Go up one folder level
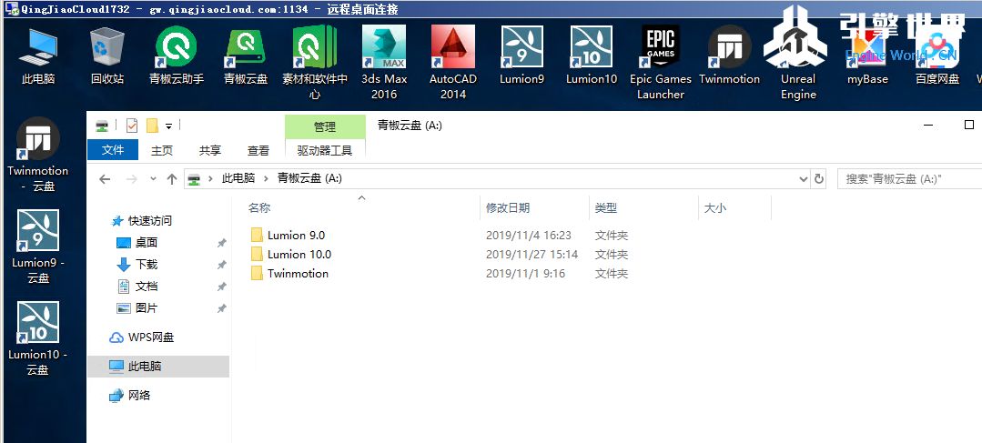Image resolution: width=982 pixels, height=443 pixels. (x=172, y=179)
